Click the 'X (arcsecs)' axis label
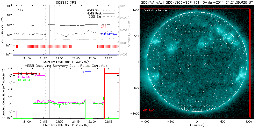 click(x=197, y=125)
